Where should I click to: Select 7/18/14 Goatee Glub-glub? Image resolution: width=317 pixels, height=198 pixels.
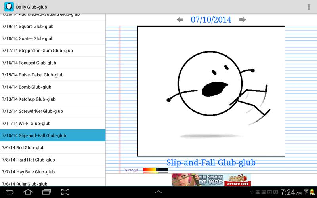click(53, 38)
